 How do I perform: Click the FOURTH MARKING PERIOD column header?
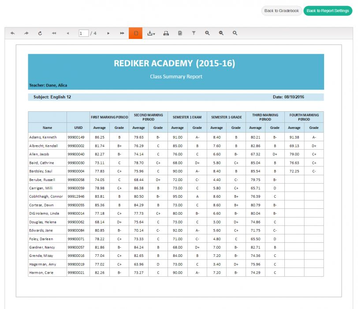tap(304, 117)
